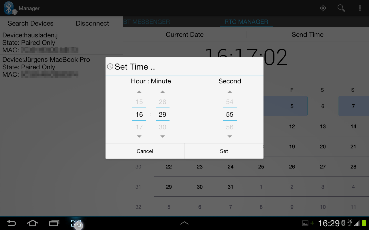
Task: Open the Bluetooth Manager app icon
Action: (10, 8)
